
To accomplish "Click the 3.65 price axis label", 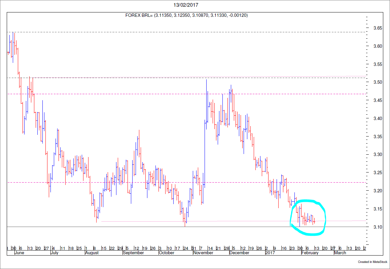I will 378,28.
